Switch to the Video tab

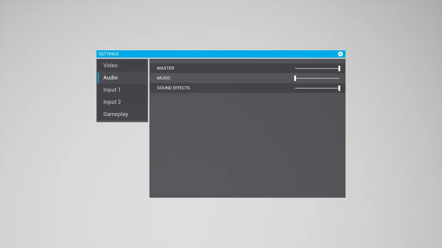pyautogui.click(x=110, y=65)
